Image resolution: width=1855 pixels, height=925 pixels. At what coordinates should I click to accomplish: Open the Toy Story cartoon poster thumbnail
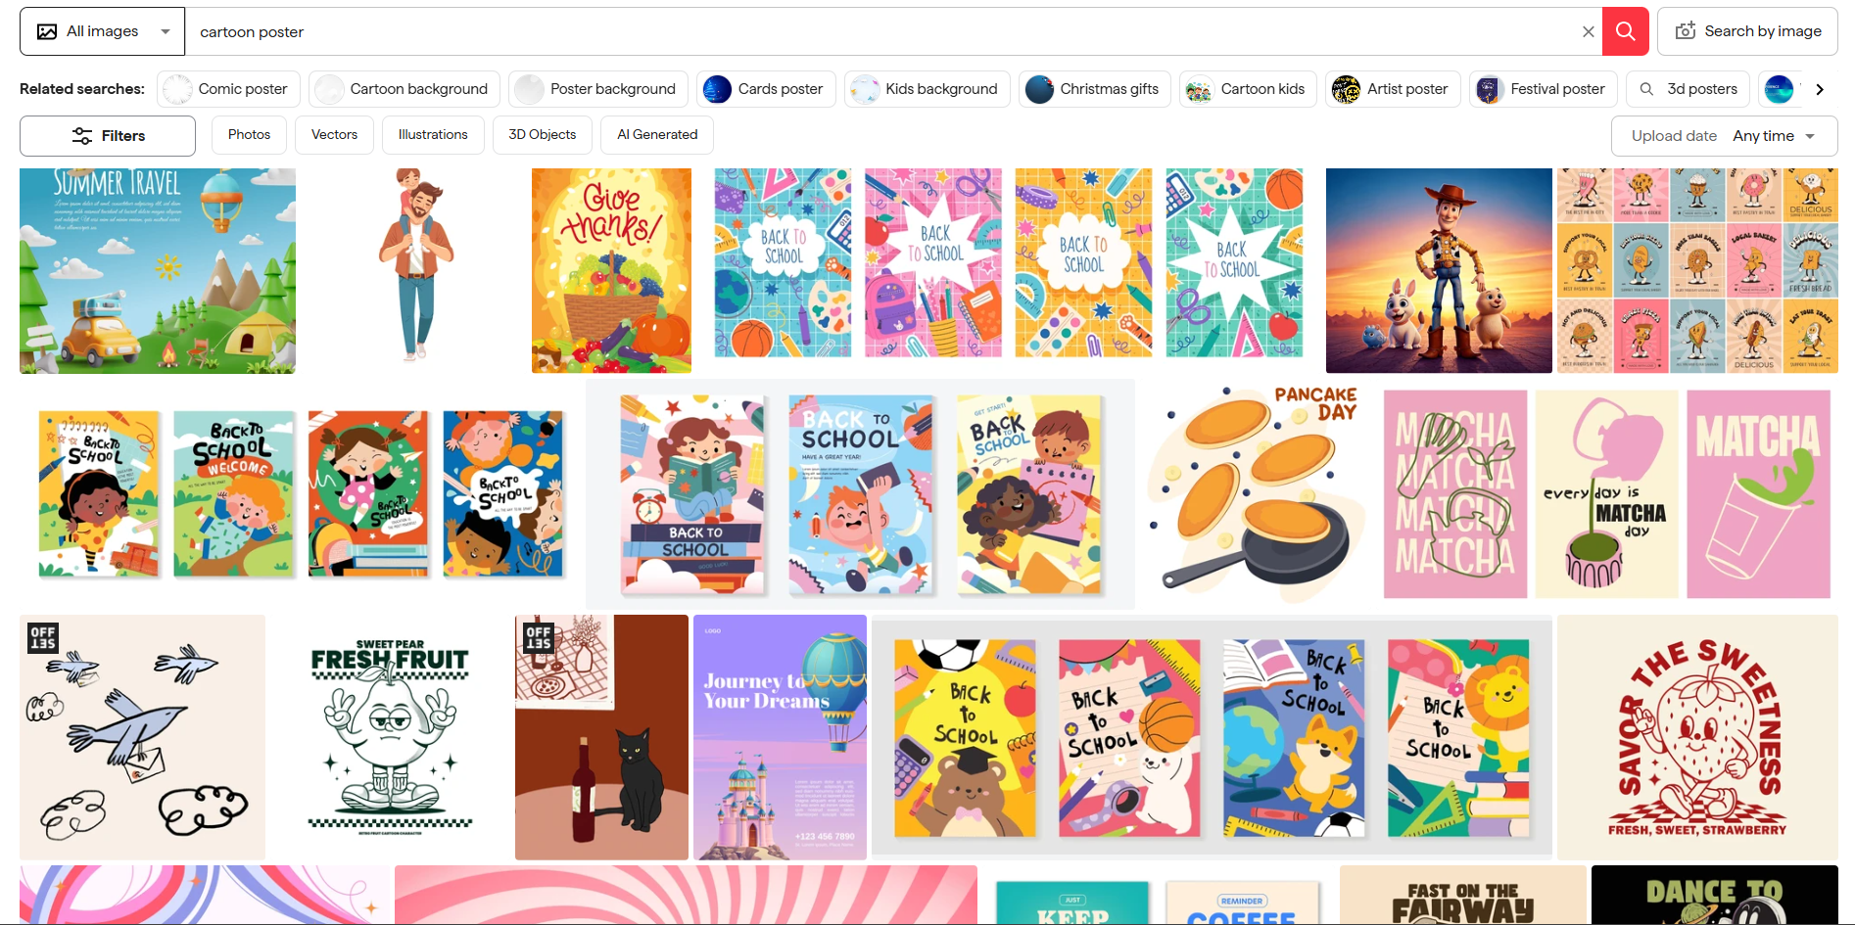coord(1439,270)
